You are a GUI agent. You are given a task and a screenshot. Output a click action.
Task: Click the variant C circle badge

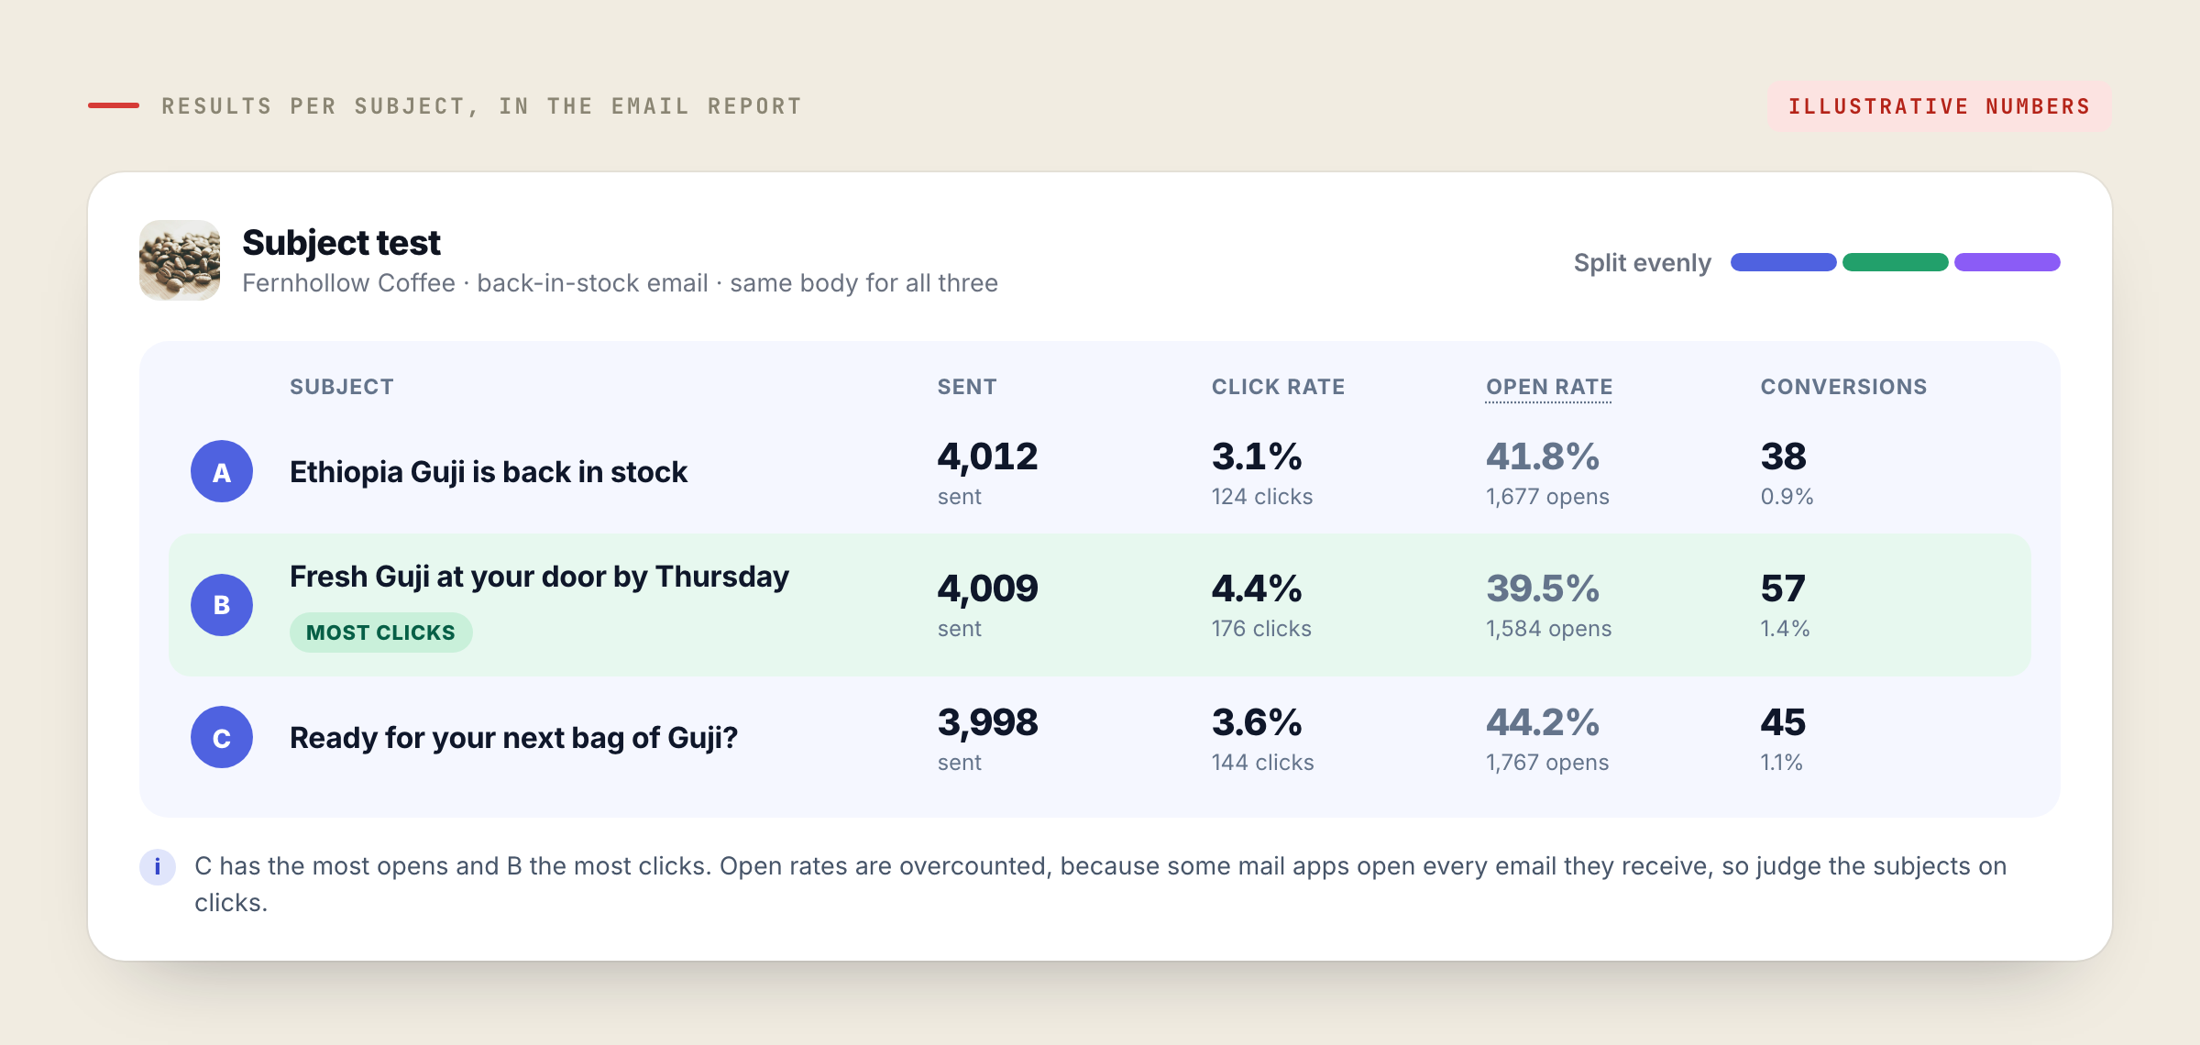222,737
